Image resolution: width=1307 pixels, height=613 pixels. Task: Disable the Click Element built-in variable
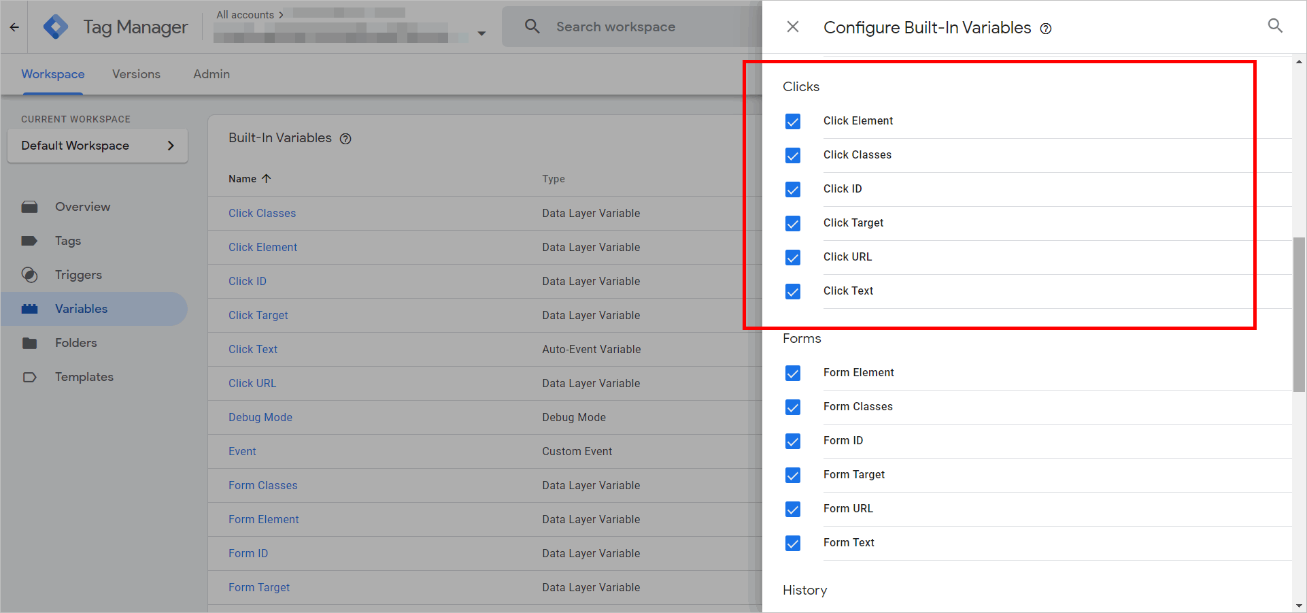coord(793,121)
